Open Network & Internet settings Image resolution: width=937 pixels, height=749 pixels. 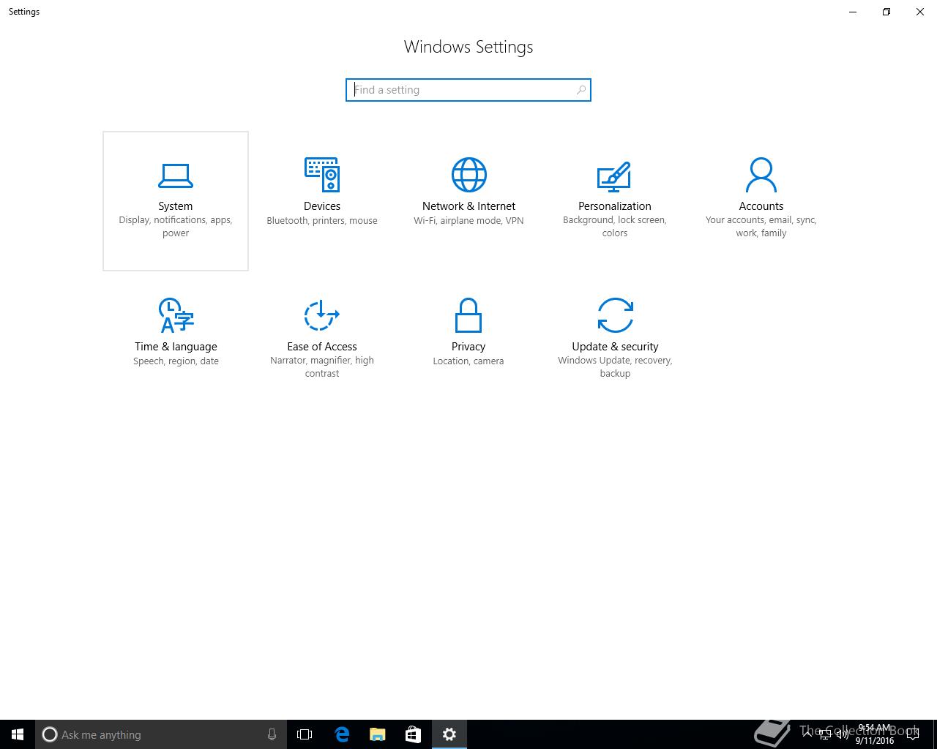[x=468, y=201]
